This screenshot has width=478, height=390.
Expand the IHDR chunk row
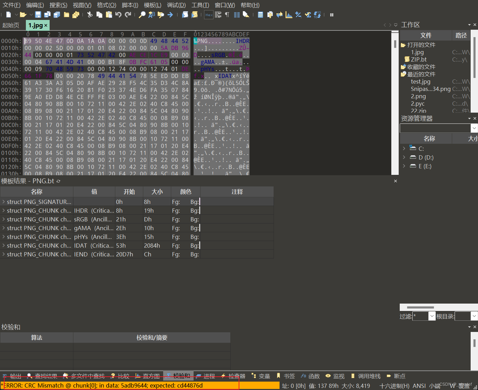click(x=3, y=211)
